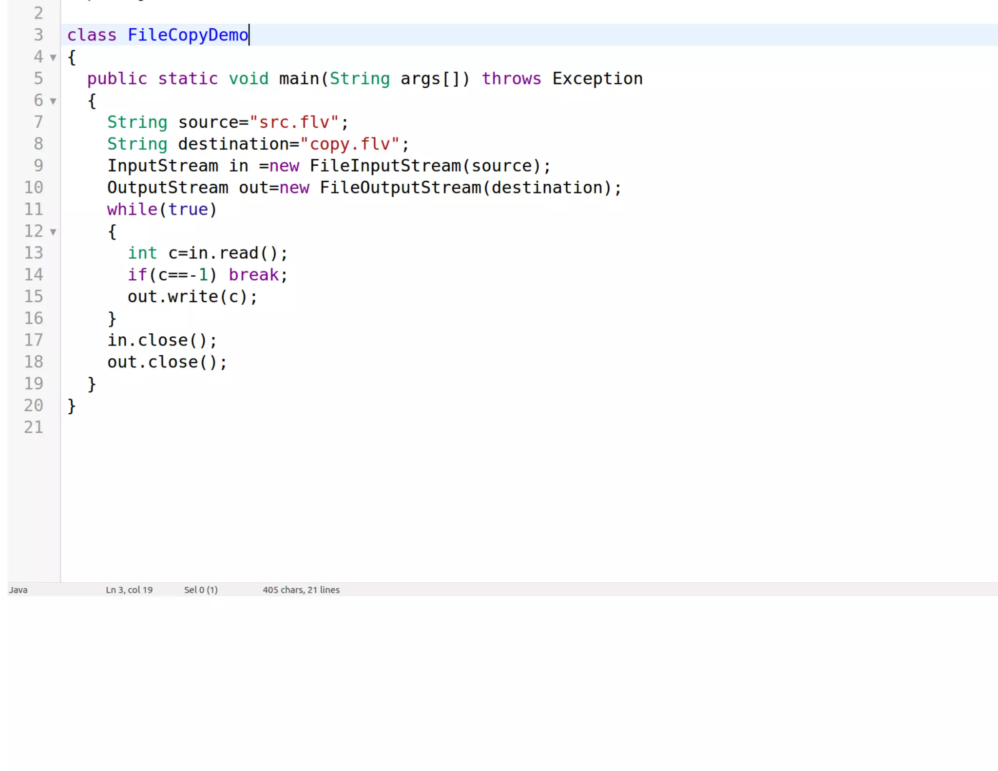Image resolution: width=998 pixels, height=771 pixels.
Task: Click line number 21 in the gutter
Action: tap(34, 427)
